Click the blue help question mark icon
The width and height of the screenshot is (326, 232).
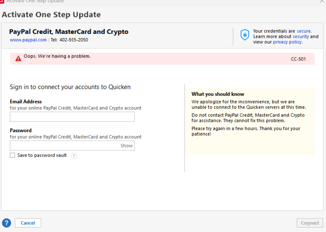tap(6, 223)
